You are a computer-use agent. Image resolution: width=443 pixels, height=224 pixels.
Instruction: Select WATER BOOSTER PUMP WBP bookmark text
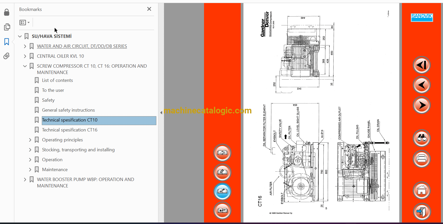pyautogui.click(x=85, y=183)
